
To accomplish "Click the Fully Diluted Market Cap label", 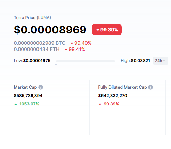I will [122, 87].
